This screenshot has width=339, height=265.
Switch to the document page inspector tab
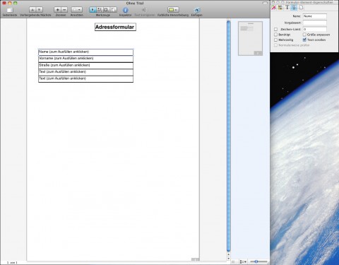pyautogui.click(x=301, y=8)
